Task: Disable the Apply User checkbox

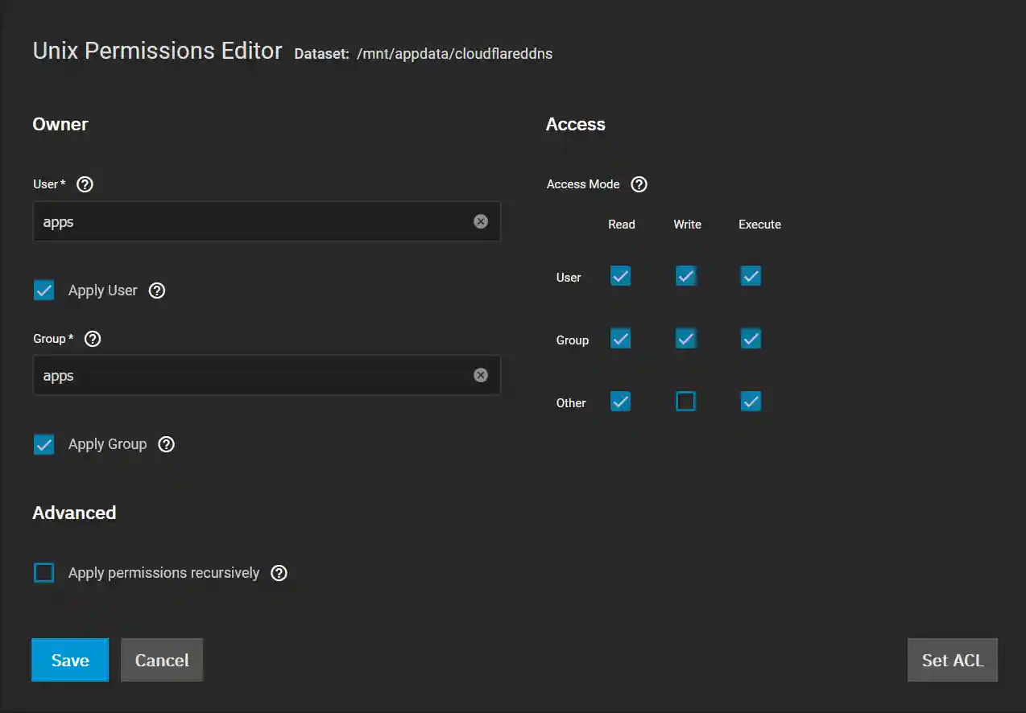Action: (x=43, y=290)
